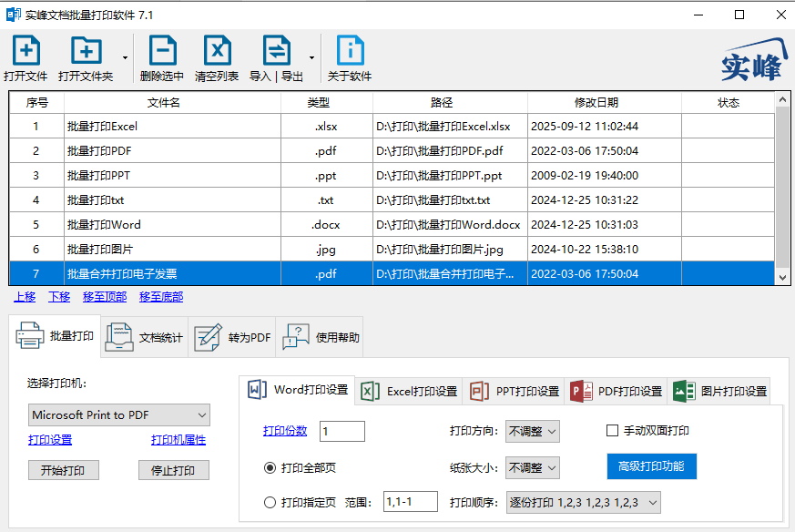795x532 pixels.
Task: Click the 打开文件夹 open folder icon
Action: pos(86,50)
